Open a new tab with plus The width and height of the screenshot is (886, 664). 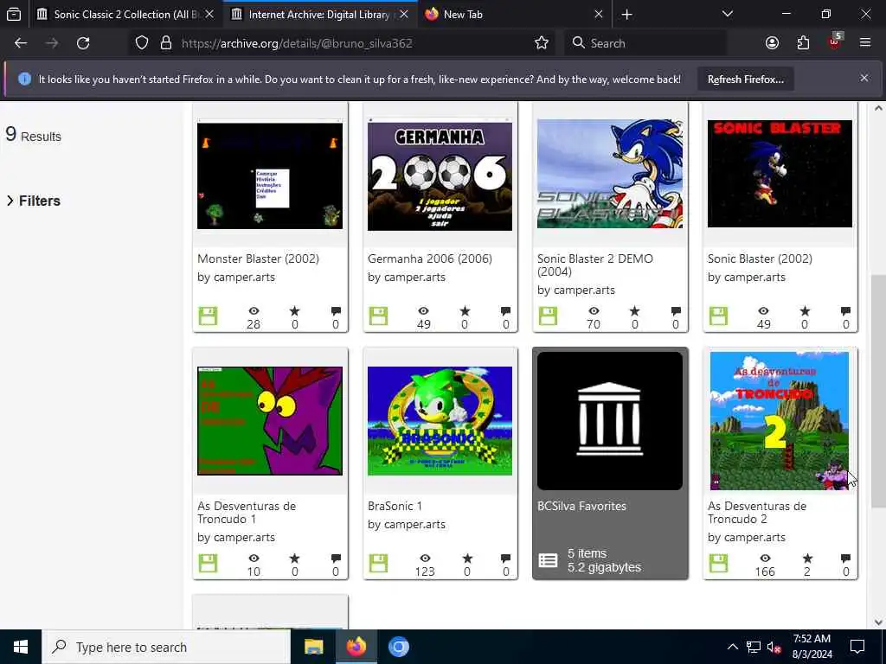(626, 15)
